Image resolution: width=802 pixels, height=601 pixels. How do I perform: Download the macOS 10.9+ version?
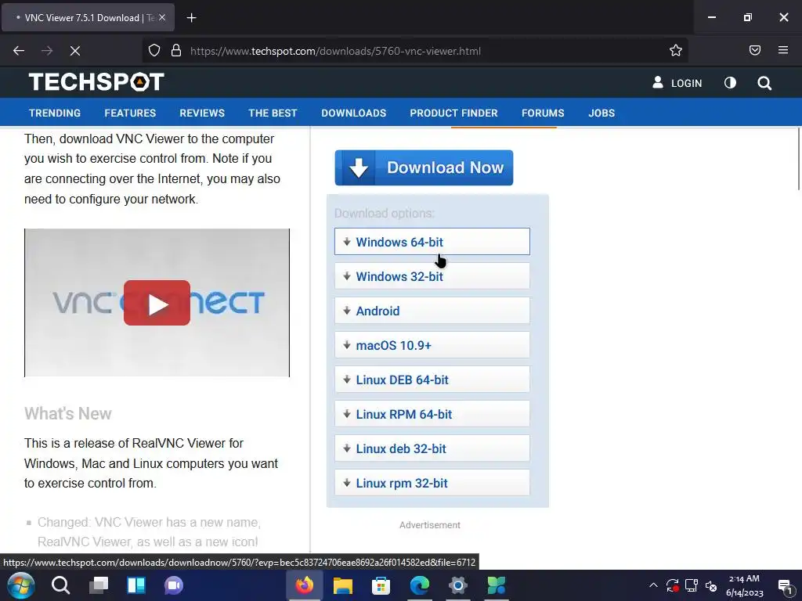tap(432, 345)
